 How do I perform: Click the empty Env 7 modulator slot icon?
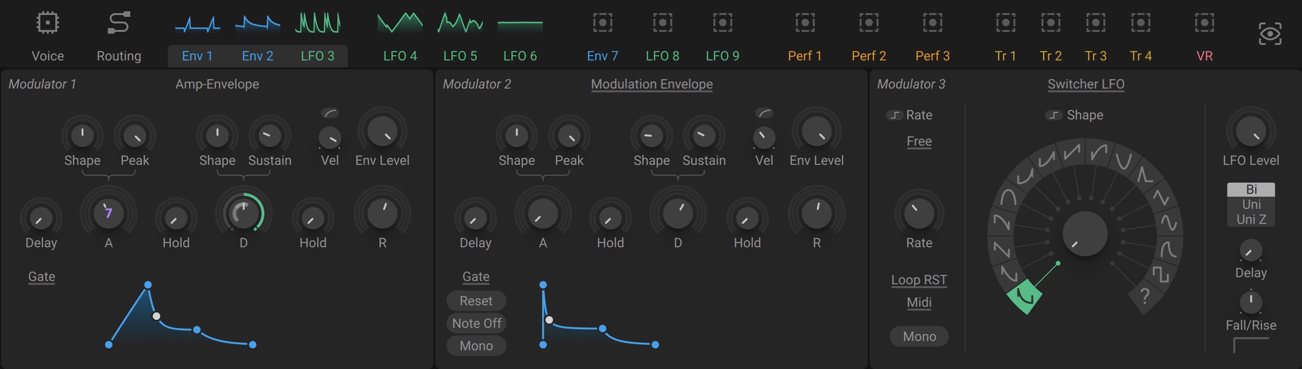click(x=602, y=23)
